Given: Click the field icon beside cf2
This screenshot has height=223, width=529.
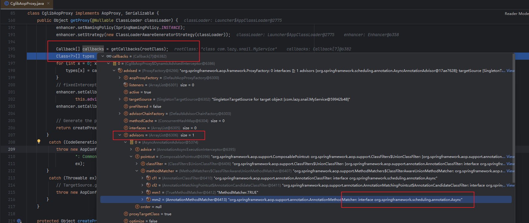Looking at the screenshot, I should pyautogui.click(x=149, y=185).
